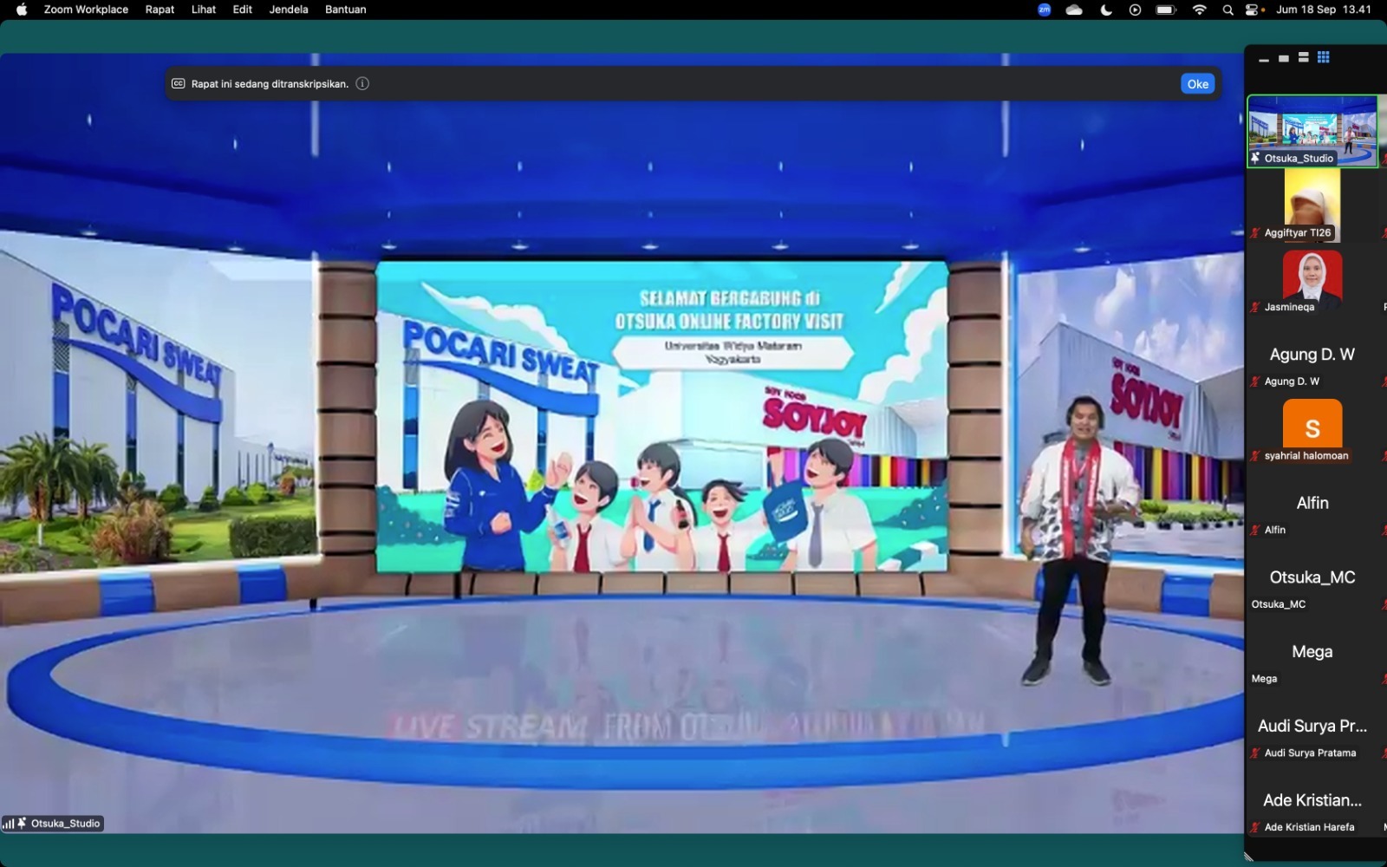Click the muted mic icon beside syahrial halomoan
Screen dimensions: 1387x867
click(x=1255, y=456)
